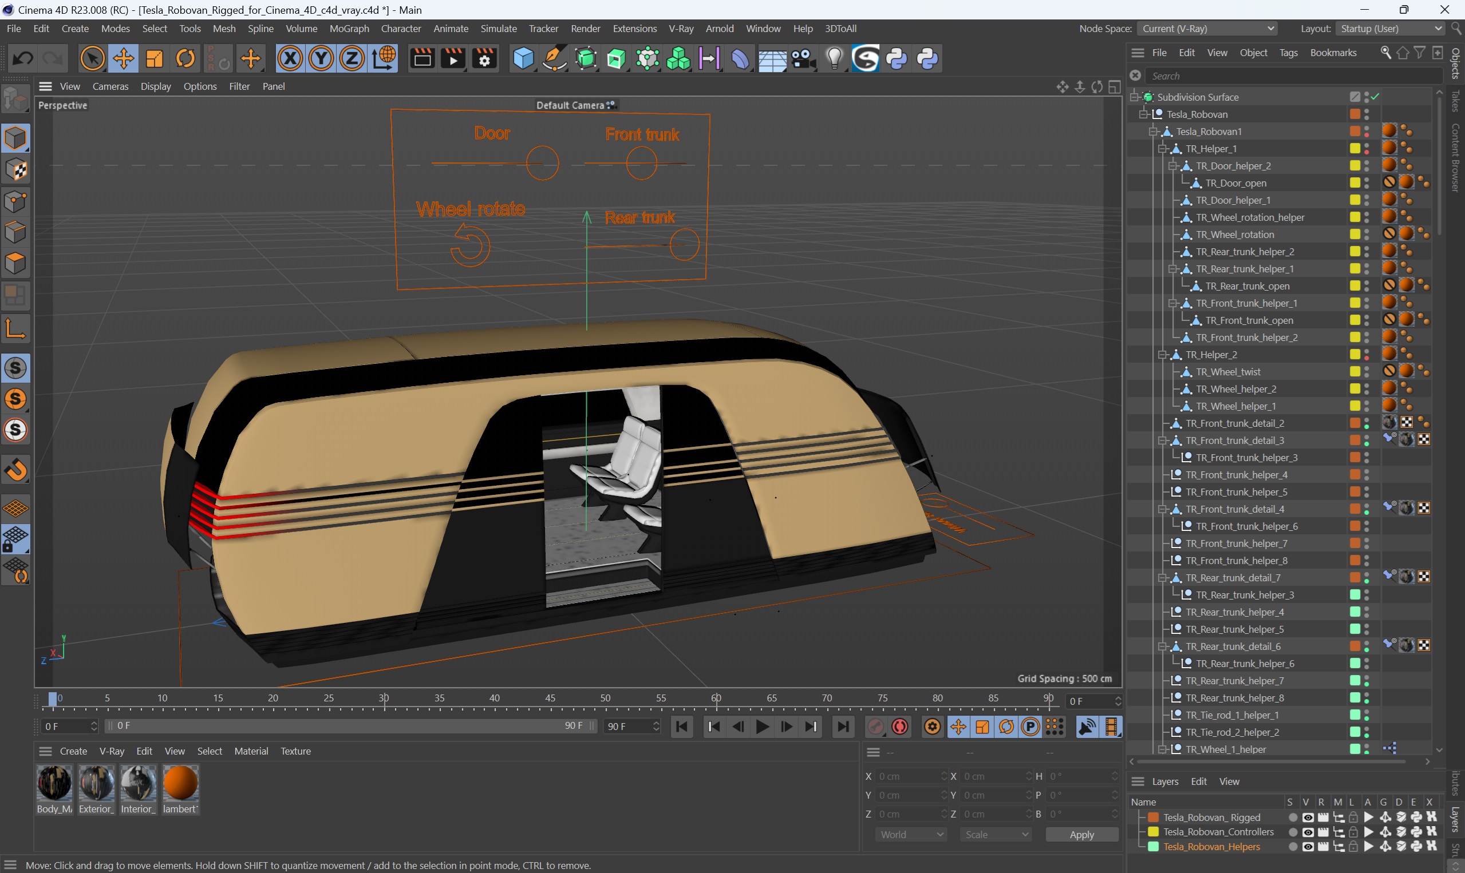Render to Picture Viewer icon
This screenshot has height=873, width=1465.
click(x=453, y=58)
